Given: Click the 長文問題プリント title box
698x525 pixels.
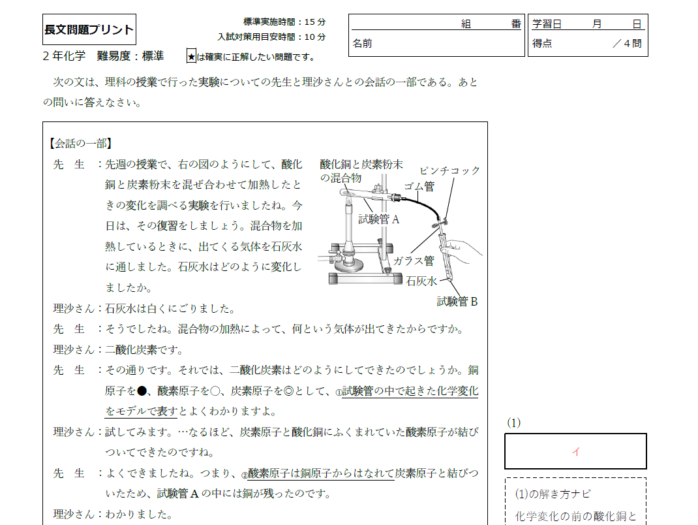Looking at the screenshot, I should (89, 29).
